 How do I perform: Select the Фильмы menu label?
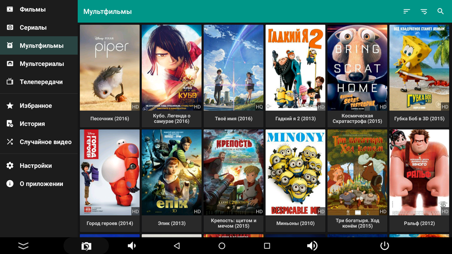tap(32, 9)
